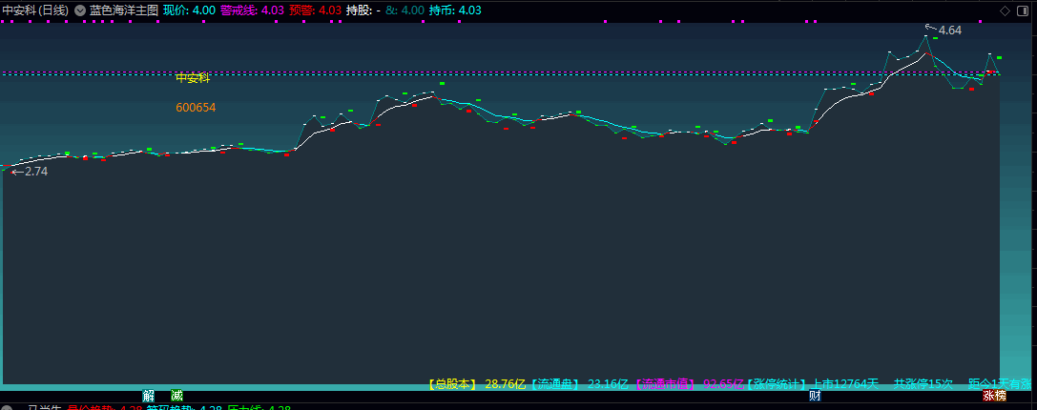Click the 共涨停15次 statistic
The height and width of the screenshot is (410, 1037).
(923, 383)
